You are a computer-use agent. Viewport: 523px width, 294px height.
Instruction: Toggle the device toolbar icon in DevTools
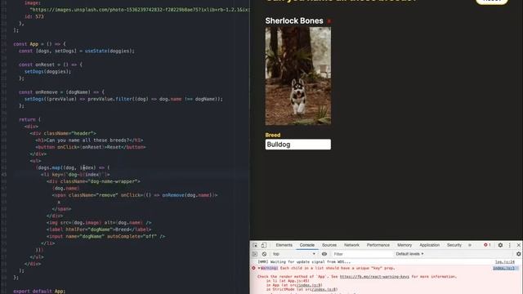(x=264, y=245)
